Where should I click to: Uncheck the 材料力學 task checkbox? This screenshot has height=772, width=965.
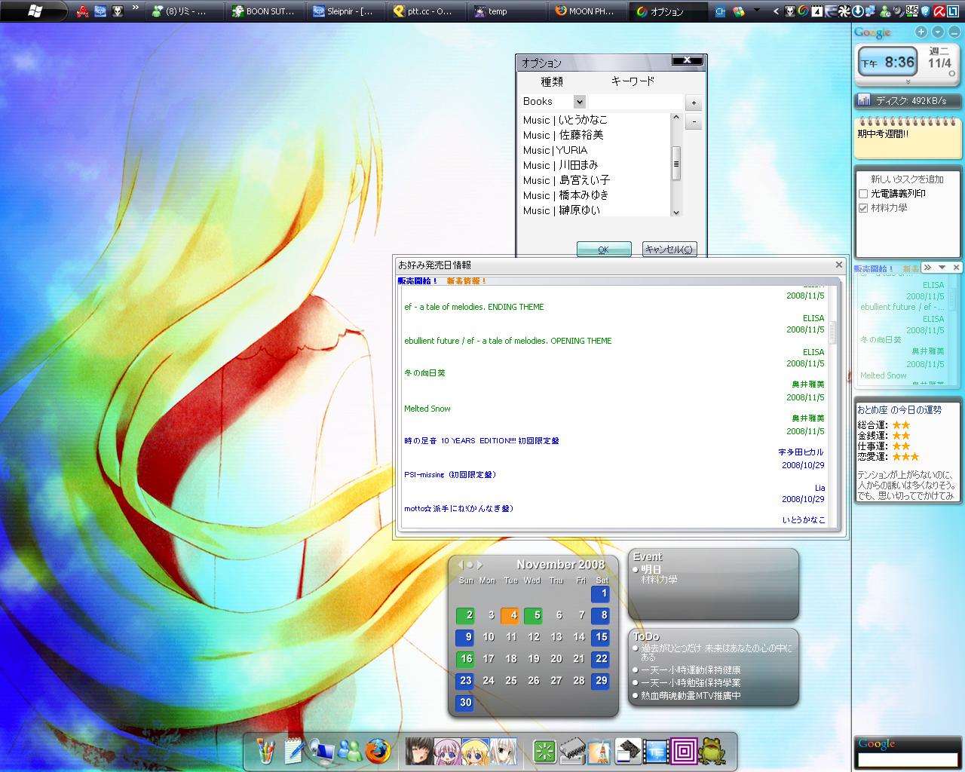pos(863,208)
